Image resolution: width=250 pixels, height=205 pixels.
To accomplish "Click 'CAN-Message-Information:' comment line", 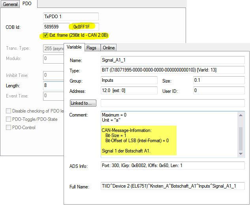I will [x=127, y=130].
